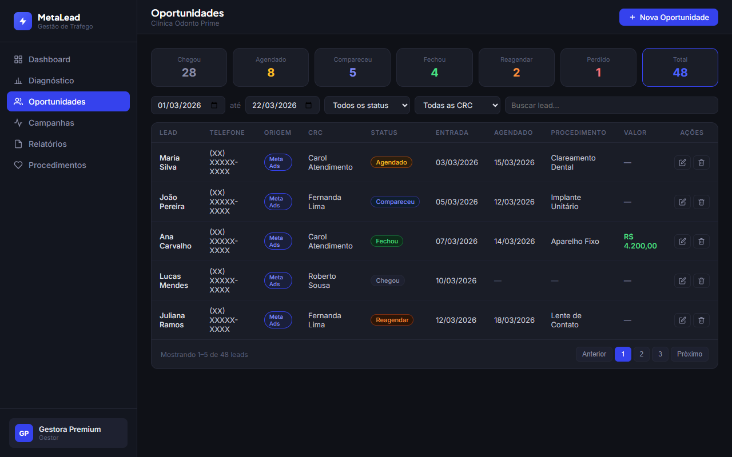Edit Maria Silva's lead entry
Screen dimensions: 732x457
[x=682, y=163]
